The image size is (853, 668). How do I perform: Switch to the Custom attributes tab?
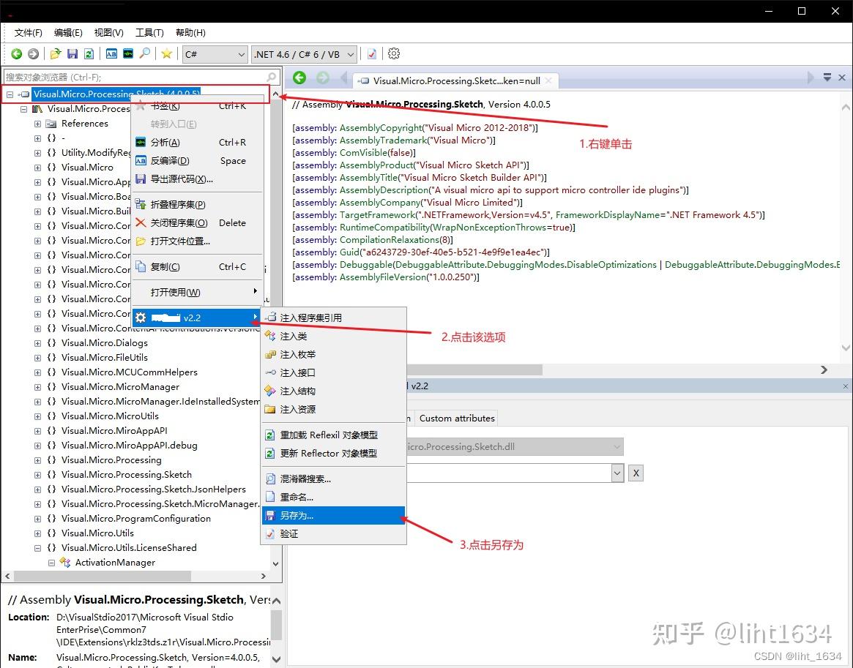tap(456, 418)
